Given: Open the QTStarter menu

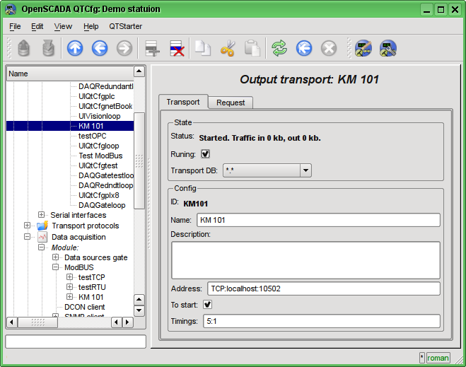Looking at the screenshot, I should pyautogui.click(x=125, y=26).
